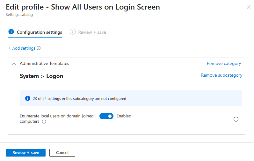Screen dimensions: 254x161
Task: Disable Enumerate local users toggle
Action: pyautogui.click(x=106, y=116)
